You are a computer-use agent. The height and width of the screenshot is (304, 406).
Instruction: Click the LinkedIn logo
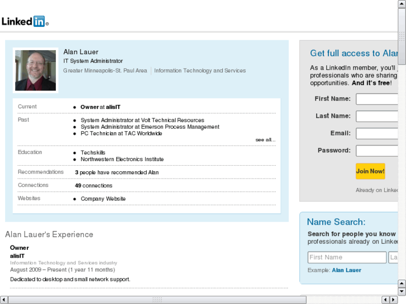[x=25, y=21]
